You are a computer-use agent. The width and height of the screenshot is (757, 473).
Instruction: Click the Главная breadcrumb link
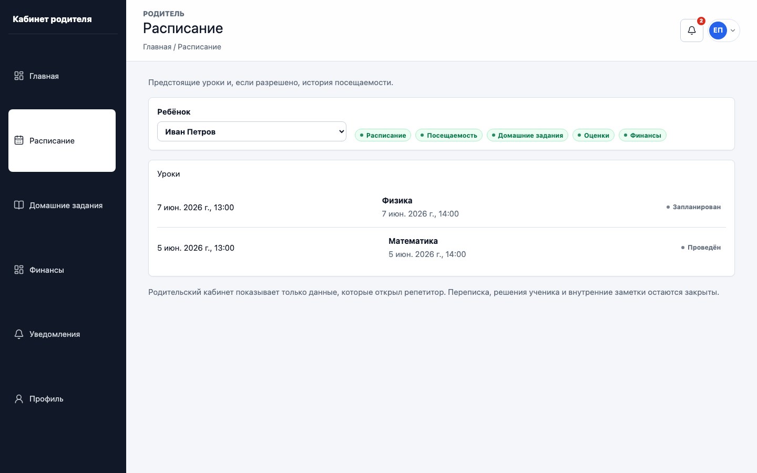157,47
